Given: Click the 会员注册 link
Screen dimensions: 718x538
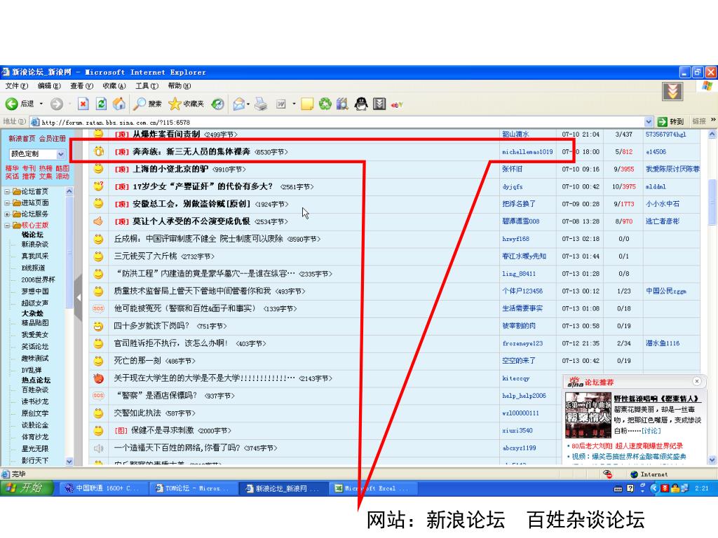Looking at the screenshot, I should [x=52, y=139].
